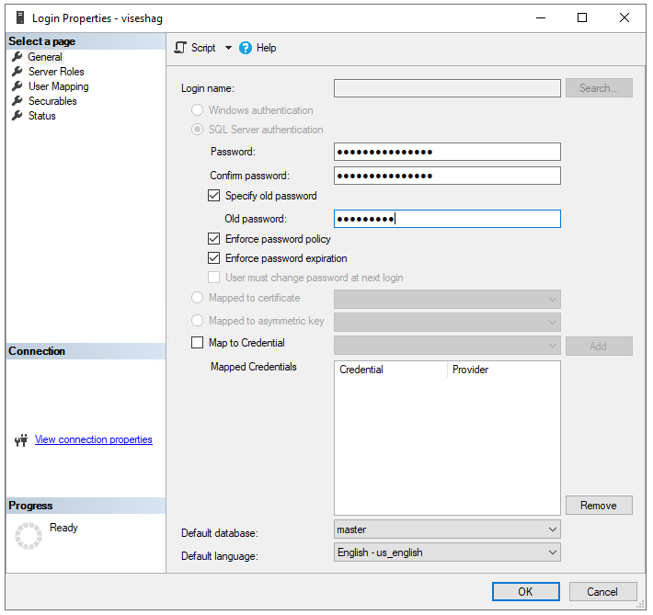Click the wrench icon beside Status
653x615 pixels.
point(17,116)
